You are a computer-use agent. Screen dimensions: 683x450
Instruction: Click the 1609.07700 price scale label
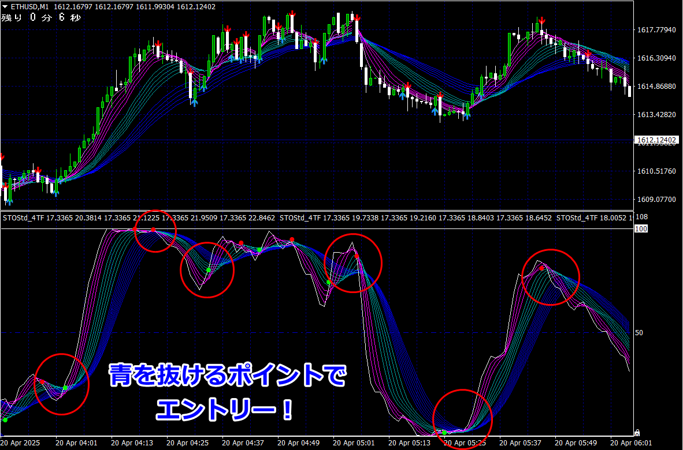pos(657,200)
